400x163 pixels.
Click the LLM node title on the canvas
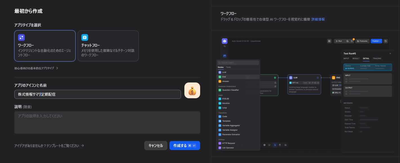pos(295,77)
